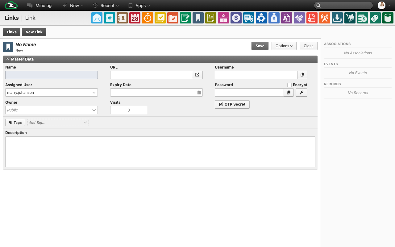Open the olive document profile icon
This screenshot has height=247, width=395.
pos(211,18)
